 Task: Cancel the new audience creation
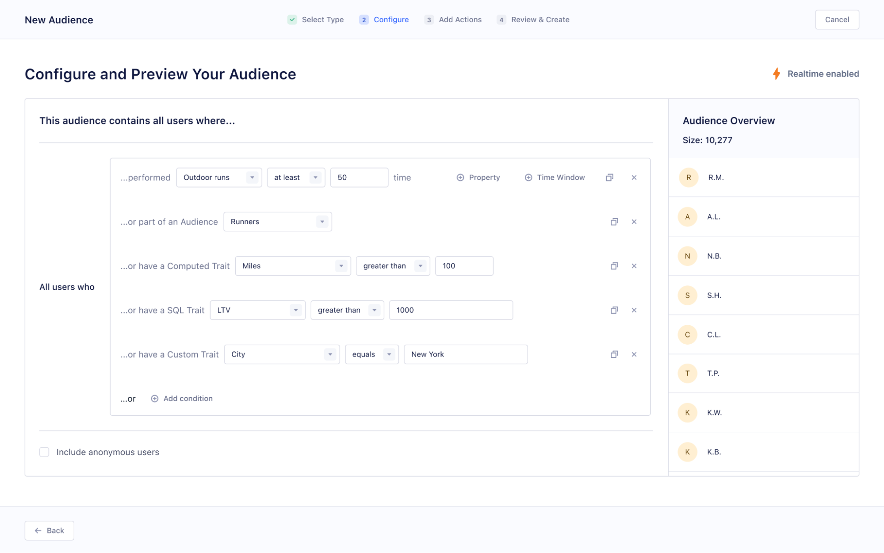point(837,19)
